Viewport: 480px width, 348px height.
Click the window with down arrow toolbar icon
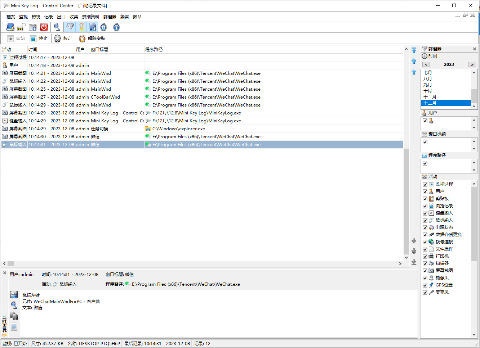tap(33, 27)
